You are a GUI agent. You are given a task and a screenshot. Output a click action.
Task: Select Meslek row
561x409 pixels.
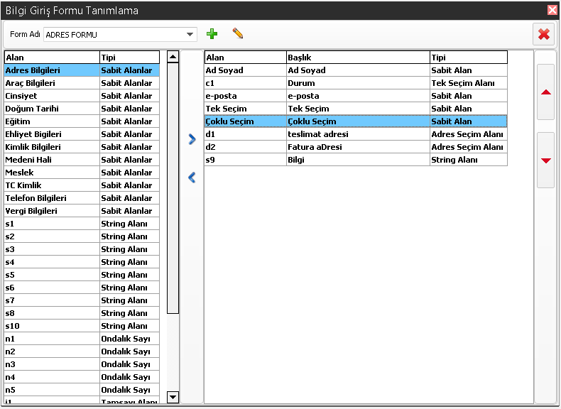point(82,173)
